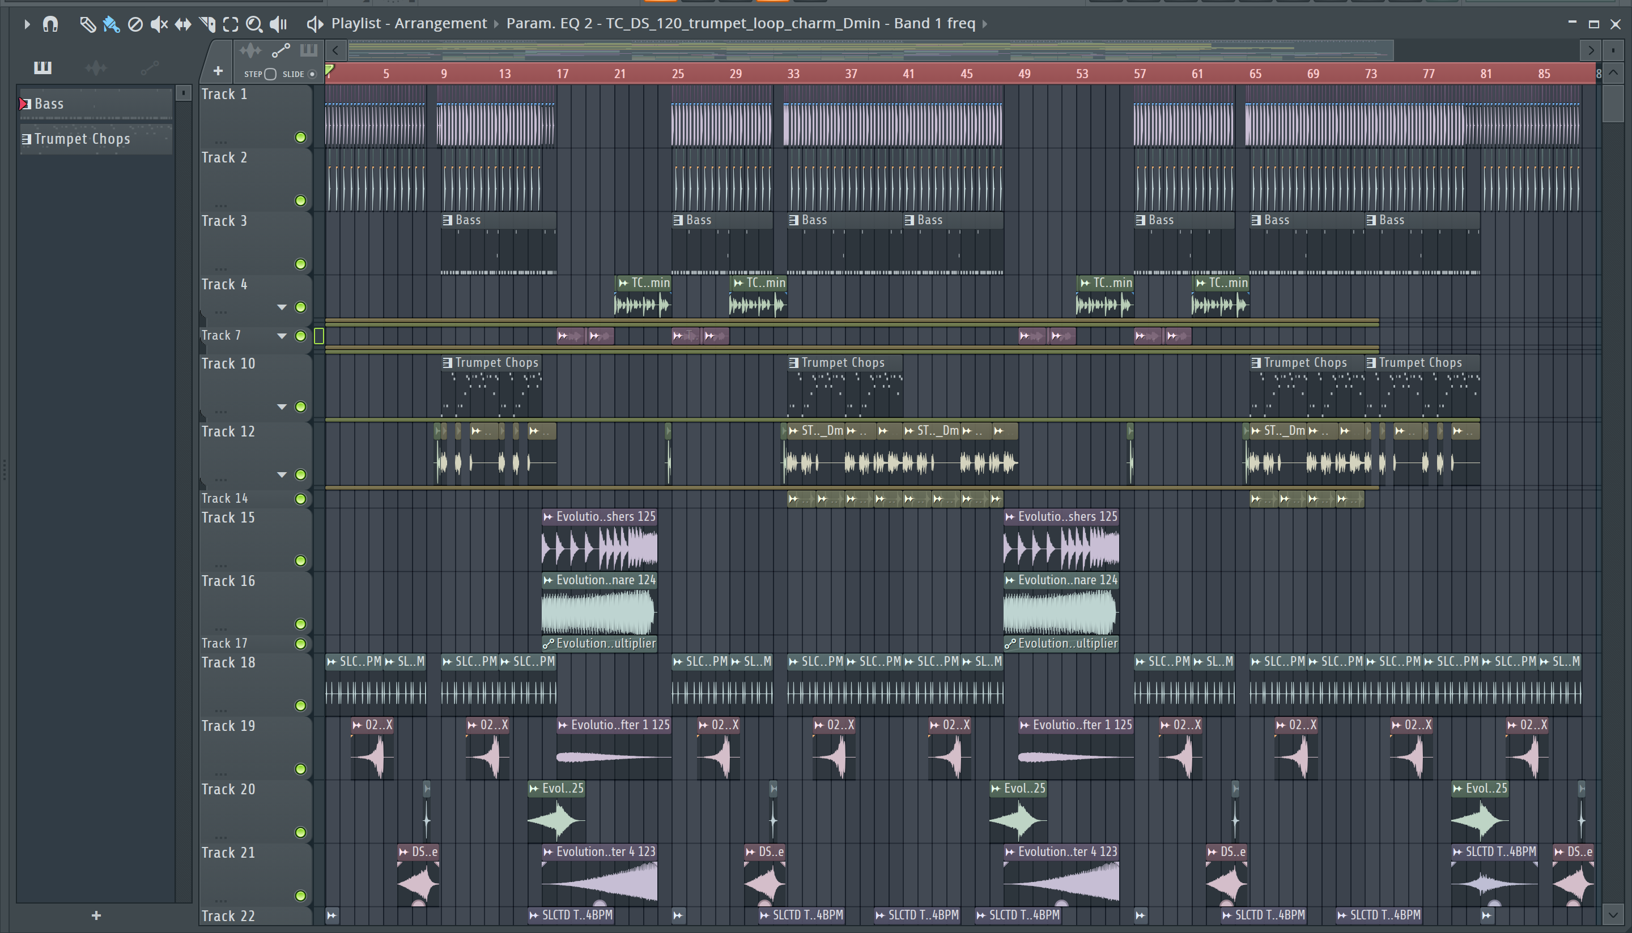Collapse Track 12 group arrow
1632x933 pixels.
(282, 475)
